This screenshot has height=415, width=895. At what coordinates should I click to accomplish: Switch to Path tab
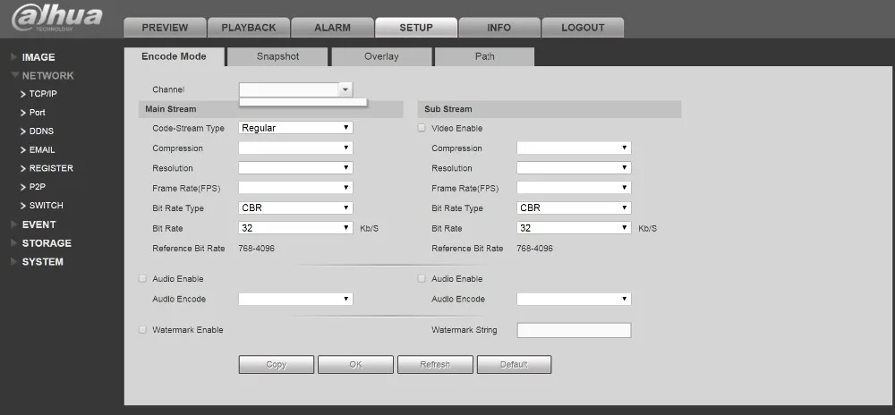484,56
